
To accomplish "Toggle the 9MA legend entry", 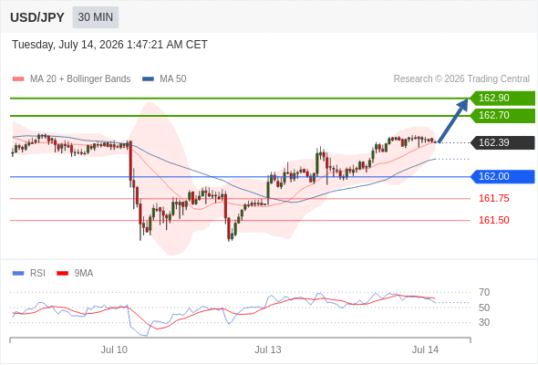I will pyautogui.click(x=75, y=274).
